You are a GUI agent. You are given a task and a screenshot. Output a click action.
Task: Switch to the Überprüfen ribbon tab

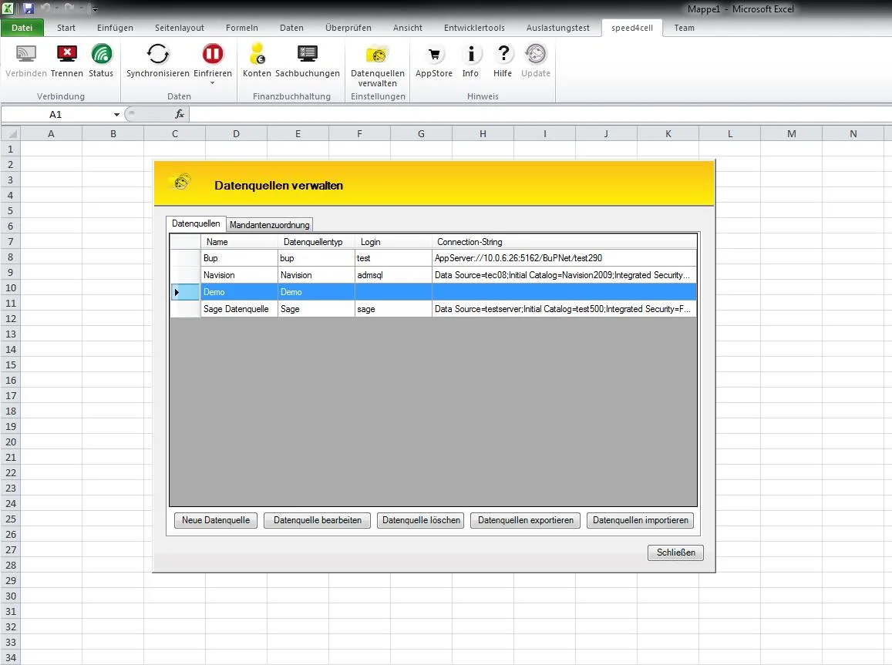(x=348, y=28)
